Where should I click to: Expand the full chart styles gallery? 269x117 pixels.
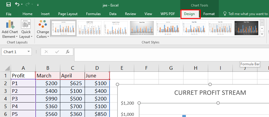point(262,34)
